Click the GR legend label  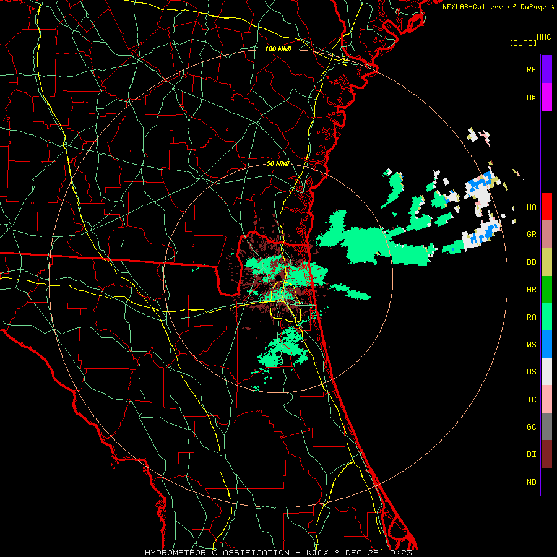click(x=531, y=235)
